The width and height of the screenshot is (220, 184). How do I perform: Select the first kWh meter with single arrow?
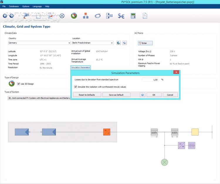[x=154, y=132]
